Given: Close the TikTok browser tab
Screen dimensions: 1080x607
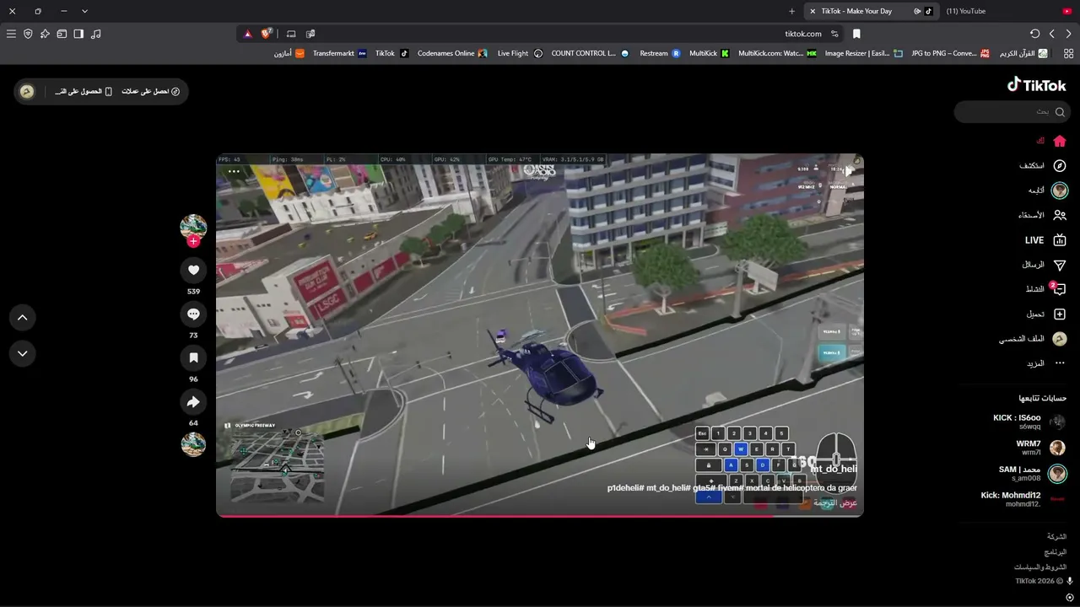Looking at the screenshot, I should [x=813, y=11].
